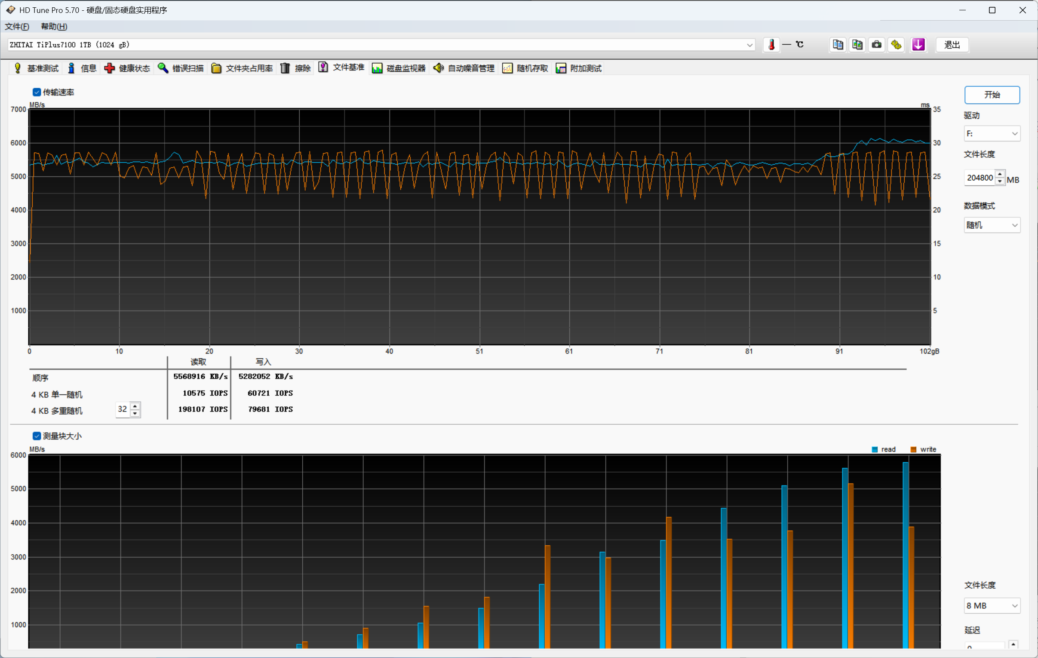Click the 开始 start button

(992, 95)
